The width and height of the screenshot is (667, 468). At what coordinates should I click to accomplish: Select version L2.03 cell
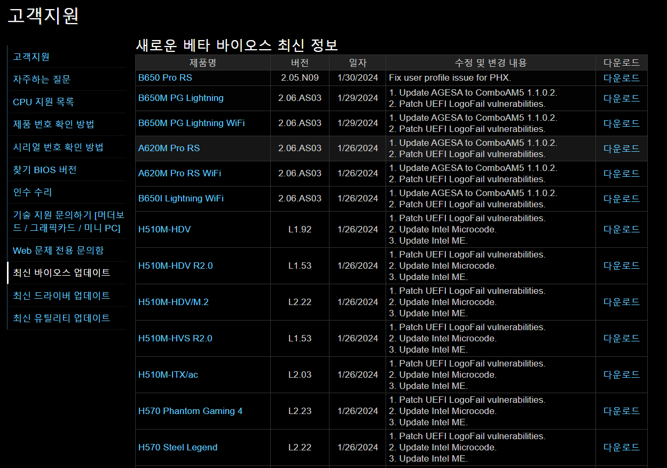point(300,375)
